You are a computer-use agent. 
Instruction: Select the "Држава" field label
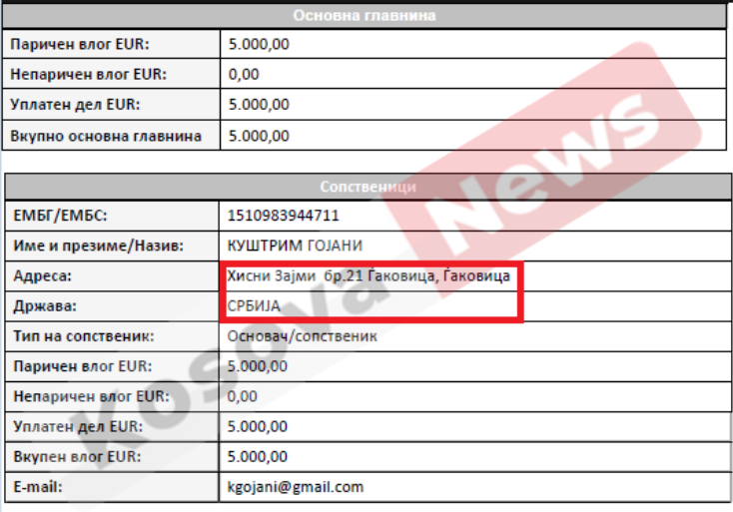(46, 306)
